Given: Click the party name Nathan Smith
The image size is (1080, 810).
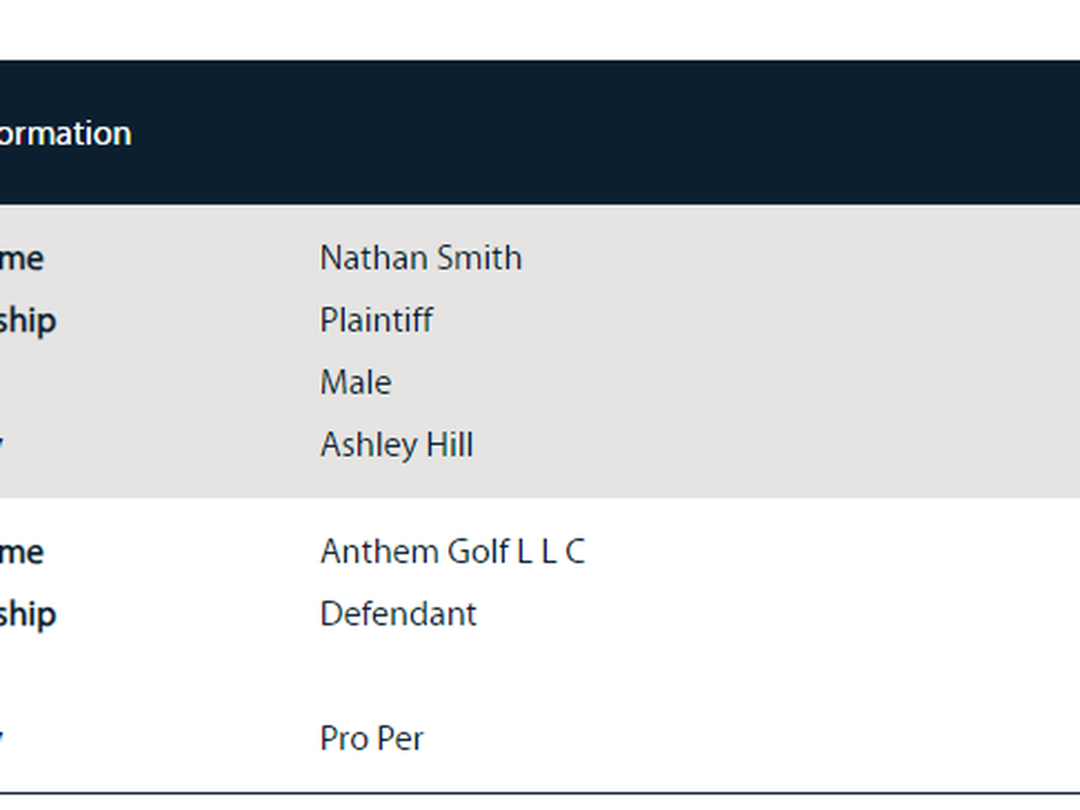Looking at the screenshot, I should 420,258.
